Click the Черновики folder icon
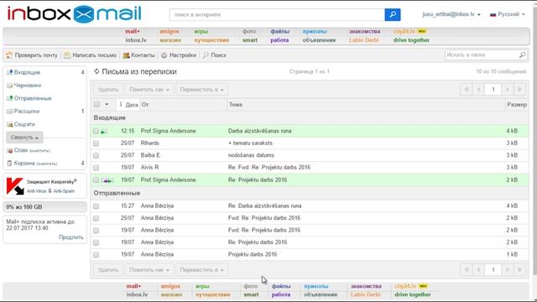This screenshot has height=302, width=537. (x=9, y=86)
